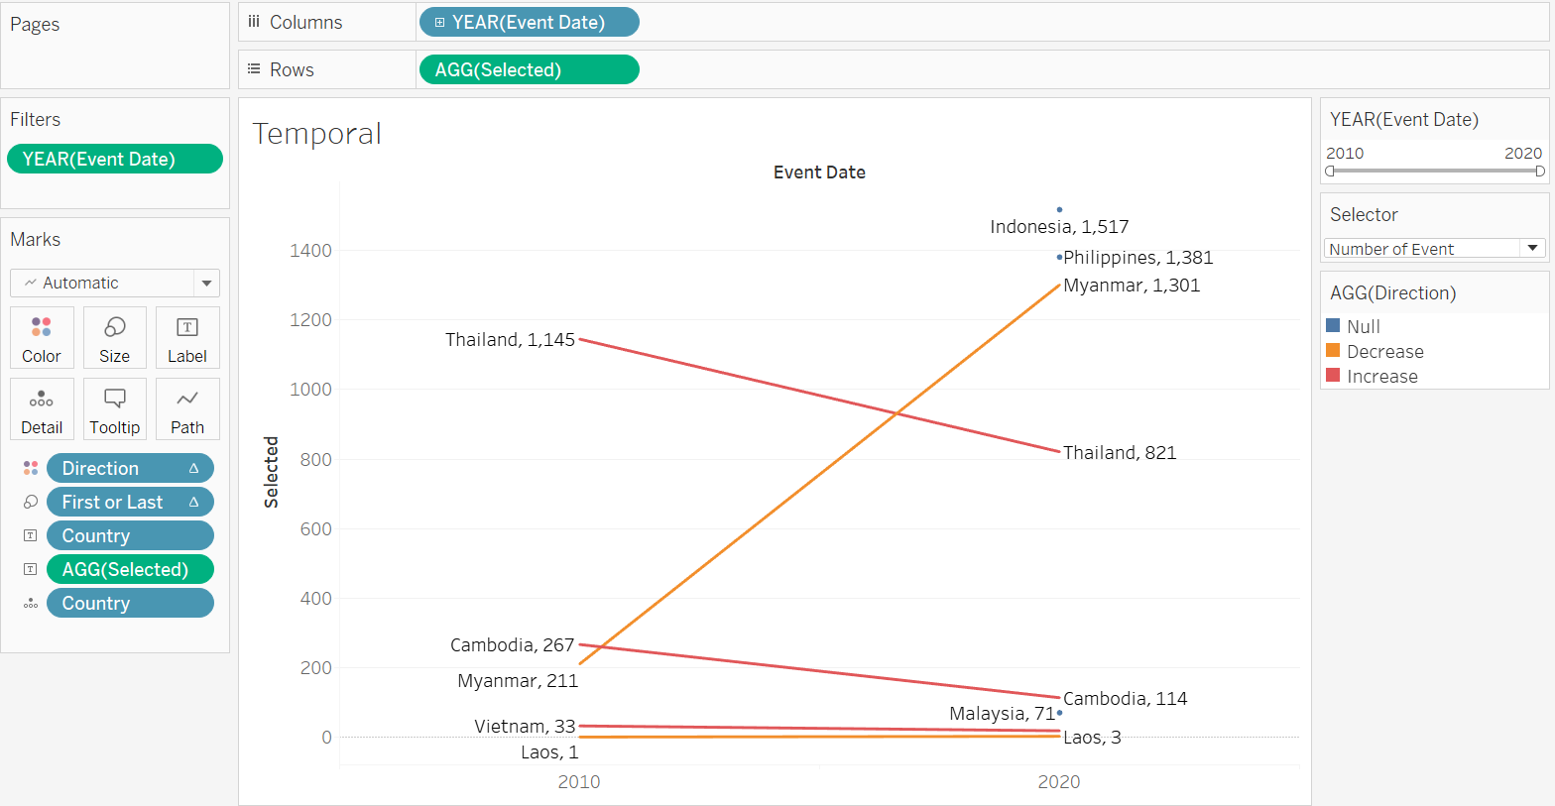Open the Selector Number of Event dropdown

point(1532,249)
